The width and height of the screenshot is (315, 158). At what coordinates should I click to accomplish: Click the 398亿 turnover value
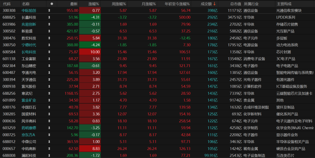212,11
